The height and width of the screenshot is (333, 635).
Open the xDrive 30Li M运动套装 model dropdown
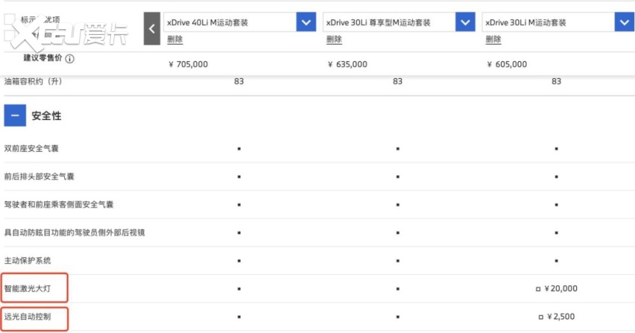coord(625,22)
